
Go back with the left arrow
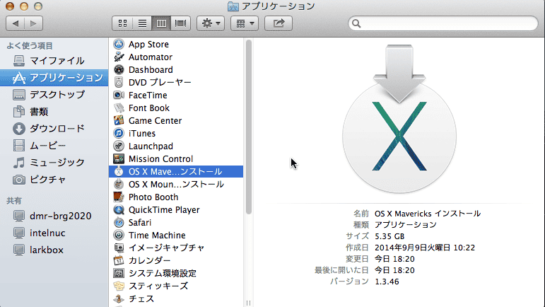(x=16, y=23)
